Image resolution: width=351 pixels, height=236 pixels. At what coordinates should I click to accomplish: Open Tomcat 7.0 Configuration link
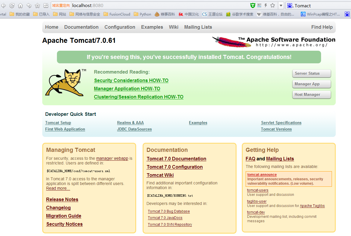point(175,167)
